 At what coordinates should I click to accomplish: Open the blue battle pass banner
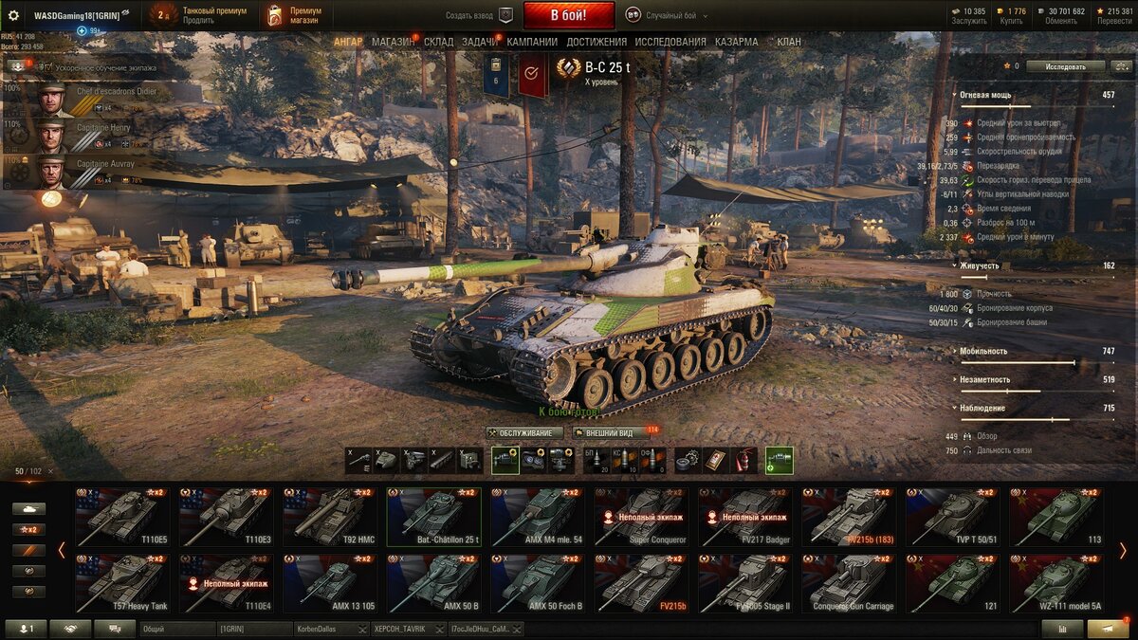tap(496, 75)
